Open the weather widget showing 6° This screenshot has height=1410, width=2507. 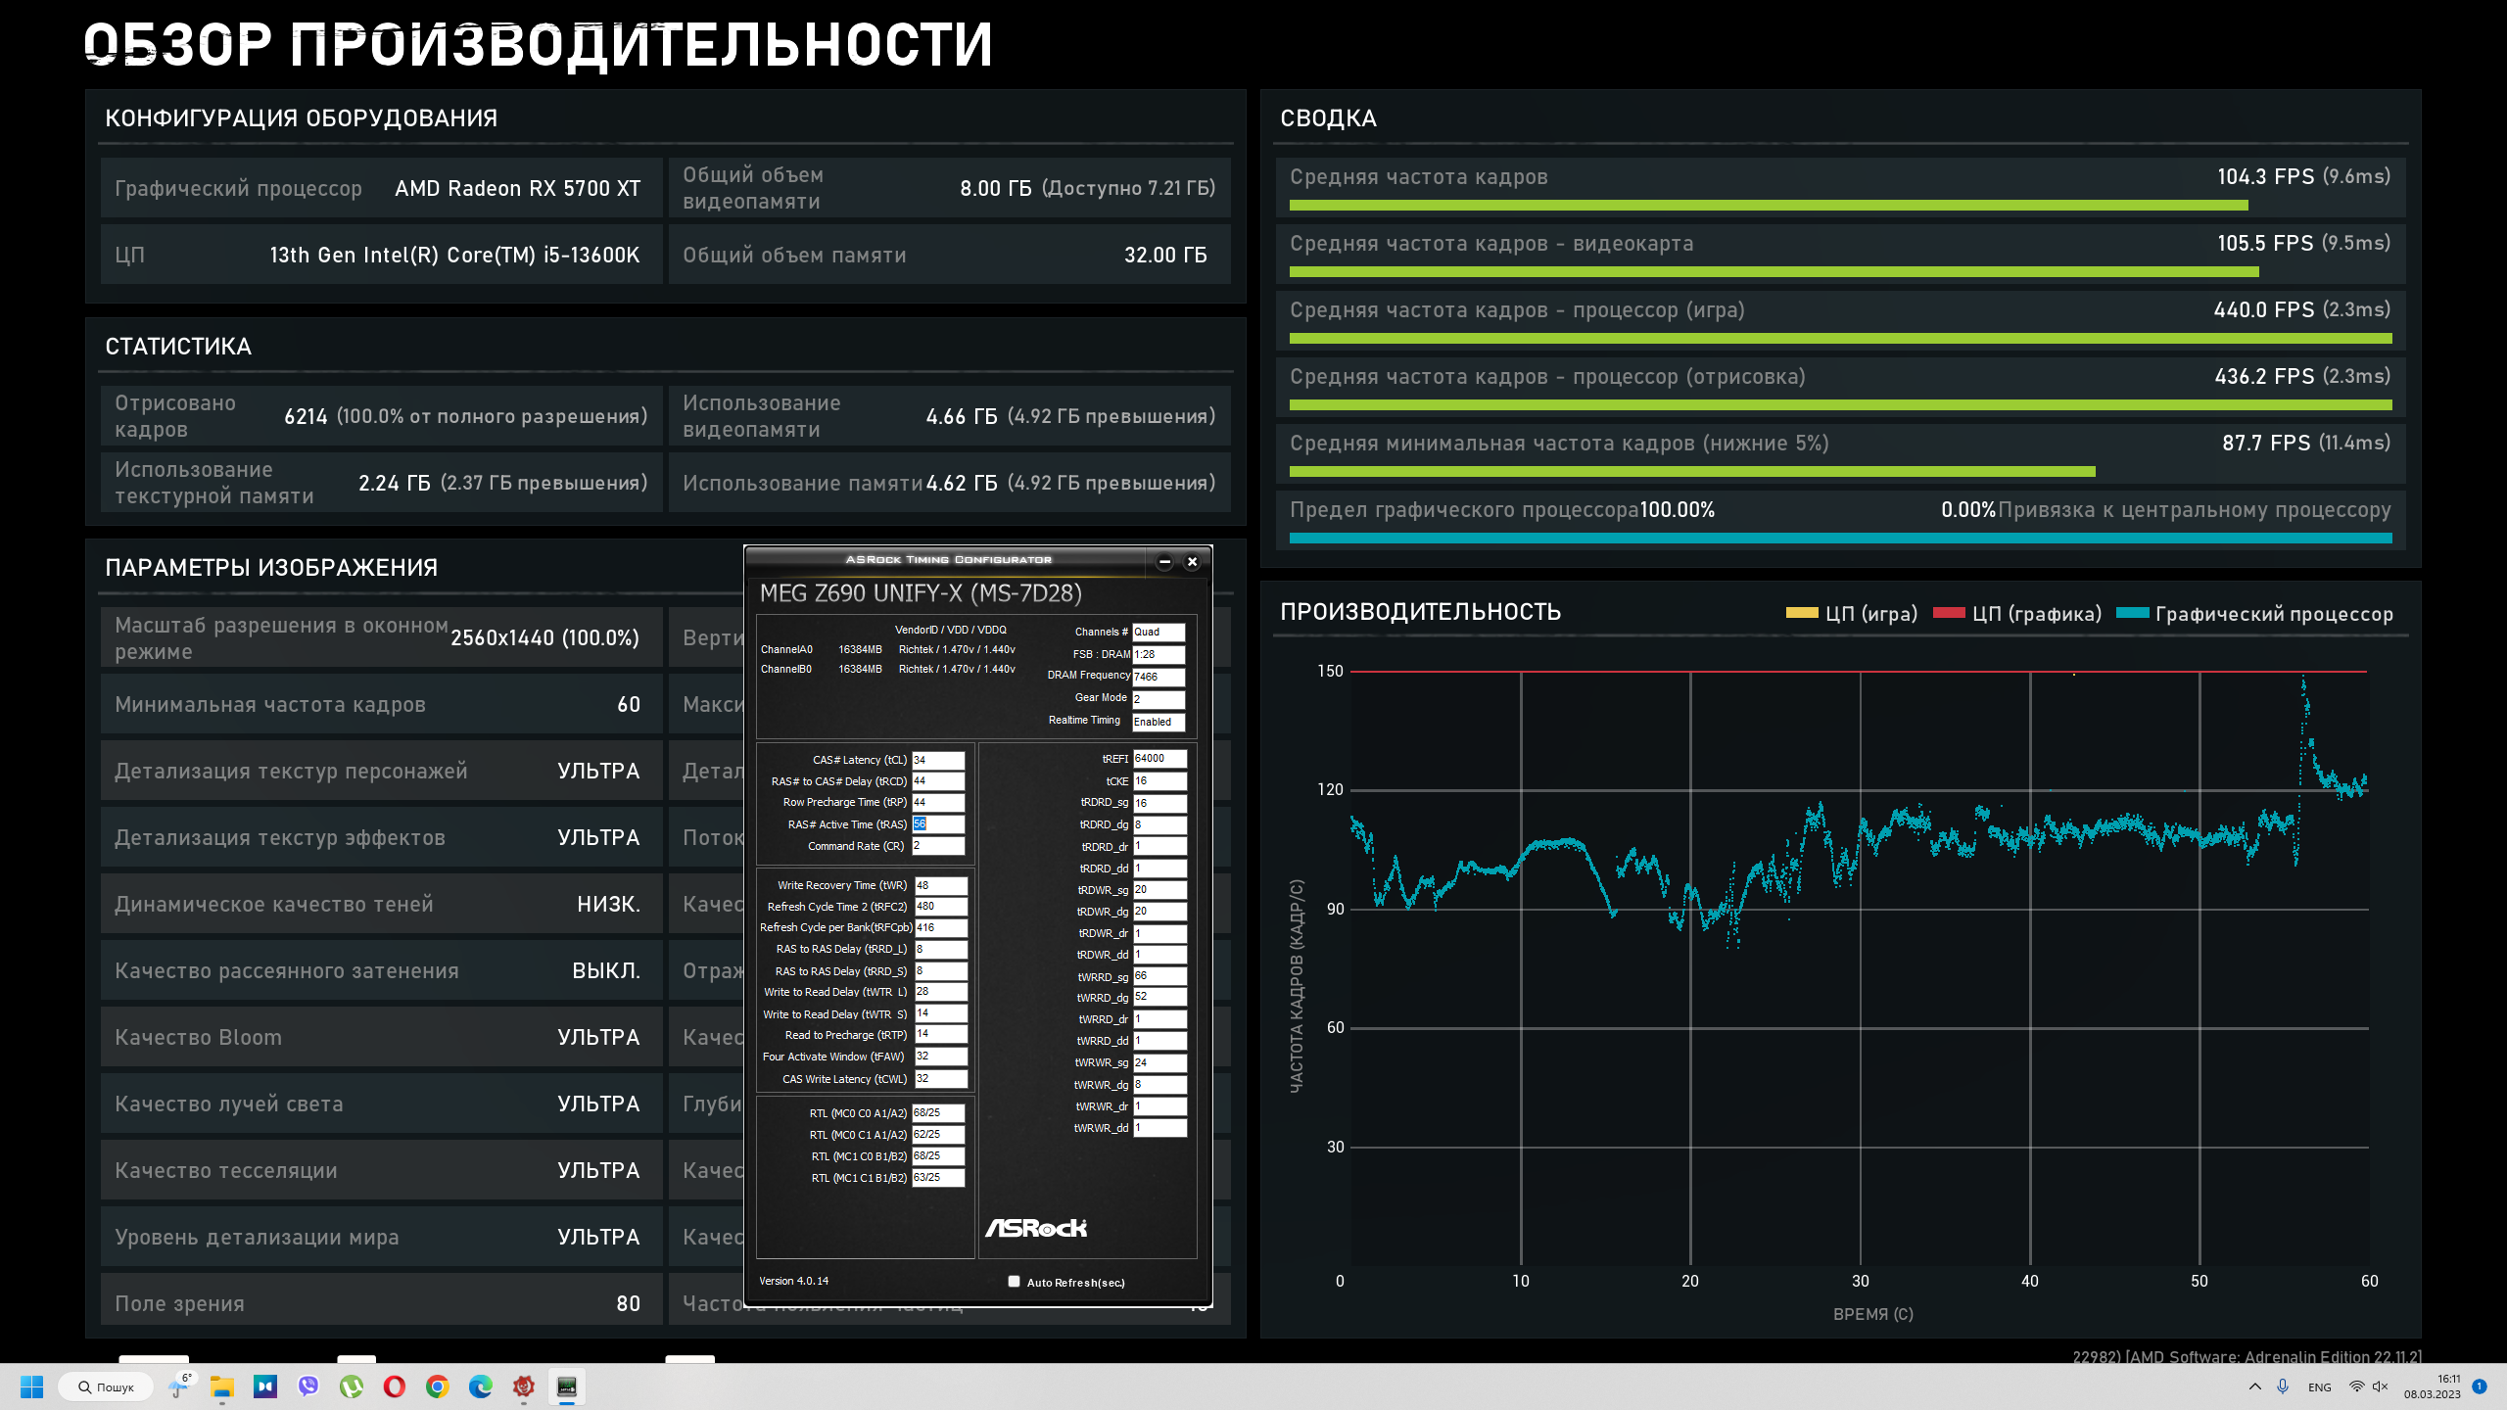(x=180, y=1386)
